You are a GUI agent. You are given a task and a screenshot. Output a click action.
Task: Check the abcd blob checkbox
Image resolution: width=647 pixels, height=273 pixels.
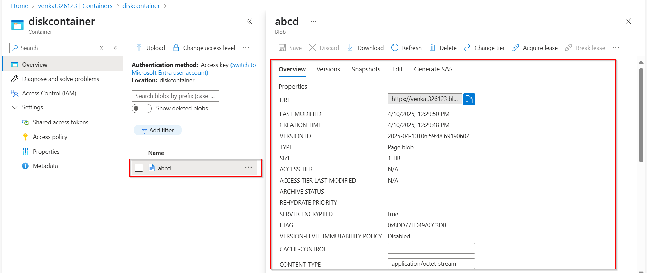(139, 168)
